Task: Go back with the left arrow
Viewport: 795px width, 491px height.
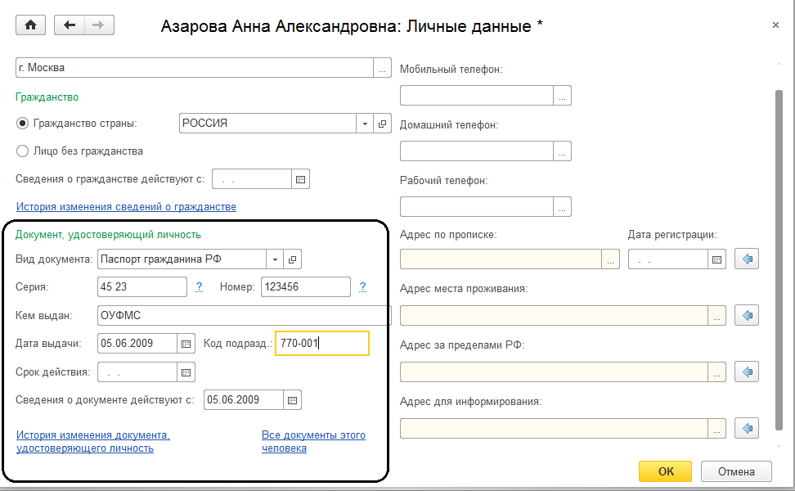Action: (x=70, y=25)
